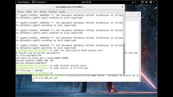The width and height of the screenshot is (173, 97).
Task: Expand the system menu arrow at top right
Action: [154, 2]
